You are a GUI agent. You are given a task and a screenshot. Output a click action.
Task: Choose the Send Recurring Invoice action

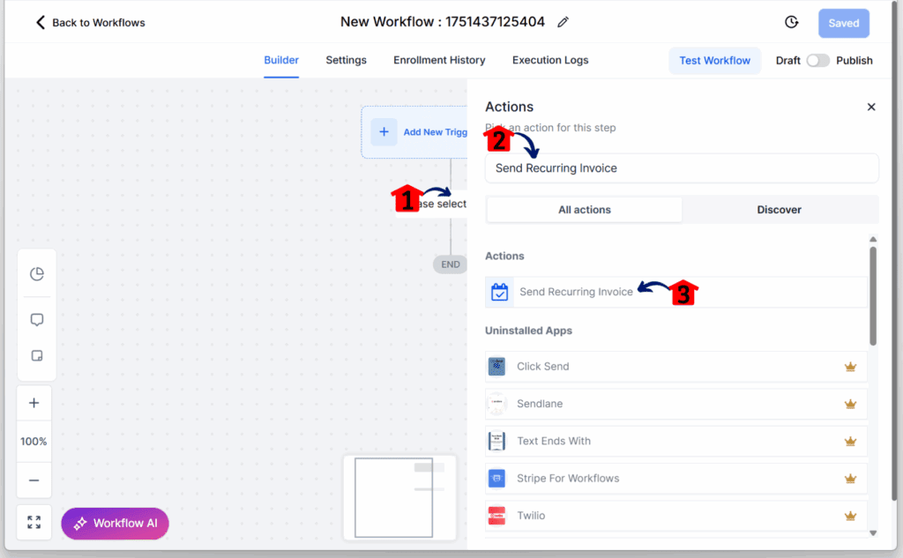(x=676, y=292)
